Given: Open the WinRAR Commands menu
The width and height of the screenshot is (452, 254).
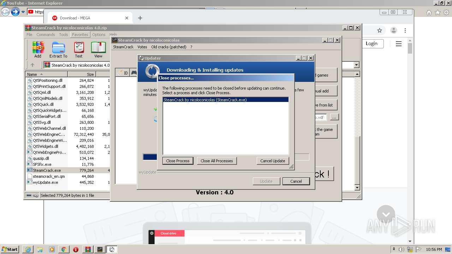Looking at the screenshot, I should (46, 35).
